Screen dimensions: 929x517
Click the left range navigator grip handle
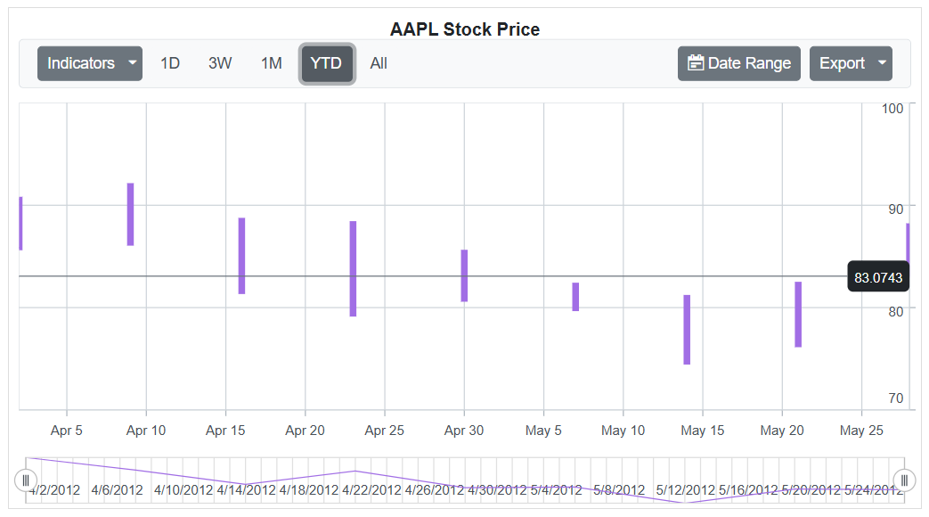coord(26,480)
